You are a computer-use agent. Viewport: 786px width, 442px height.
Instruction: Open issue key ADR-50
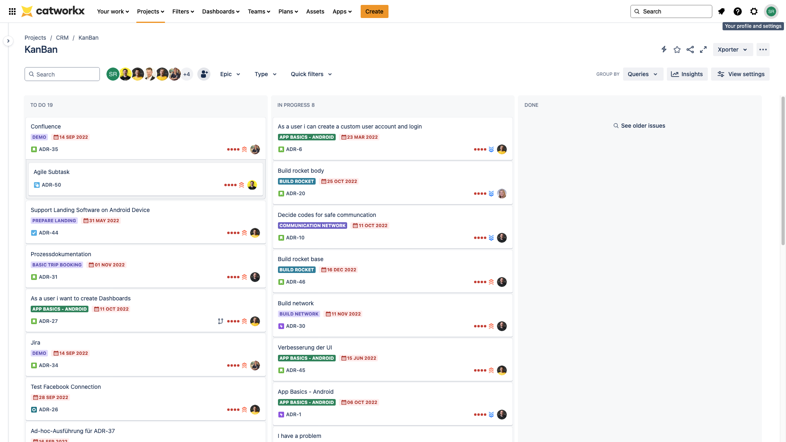click(51, 185)
